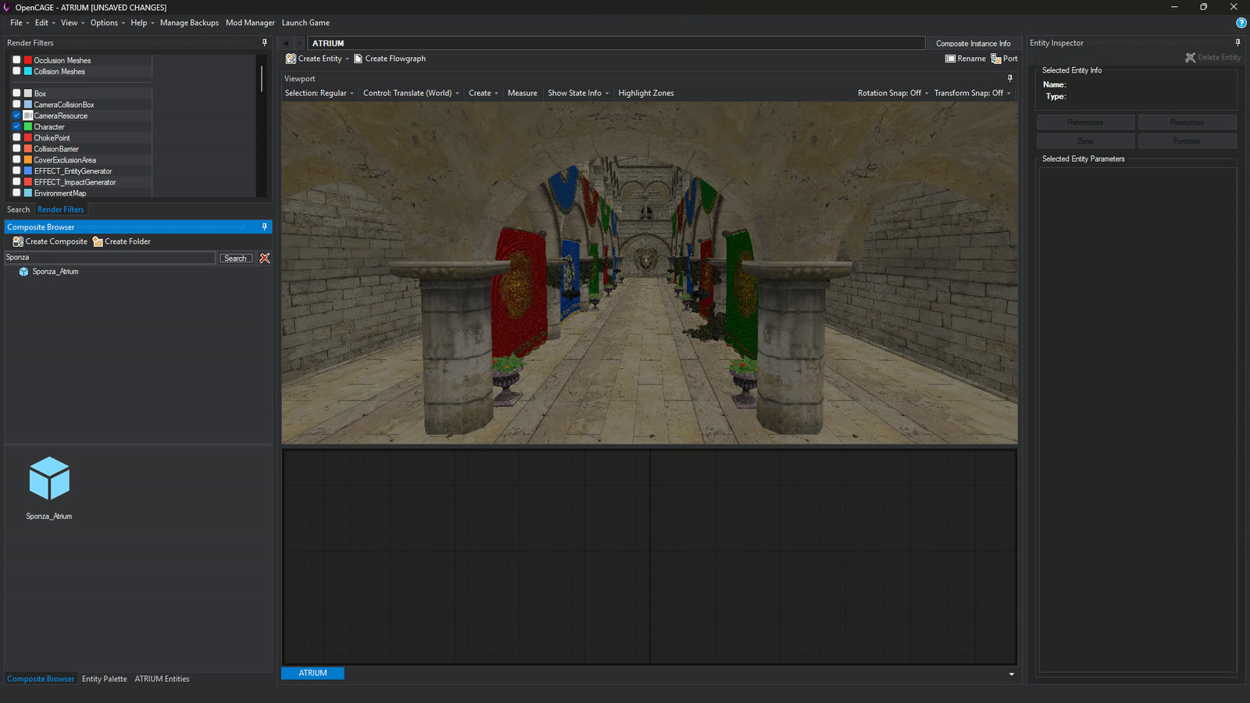Open the blue help question mark
This screenshot has height=703, width=1250.
tap(1241, 23)
